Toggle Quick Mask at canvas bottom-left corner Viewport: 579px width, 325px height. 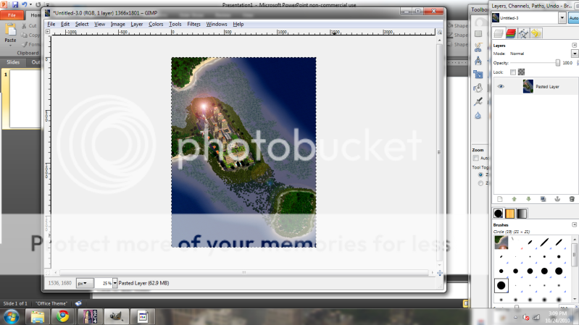point(48,273)
